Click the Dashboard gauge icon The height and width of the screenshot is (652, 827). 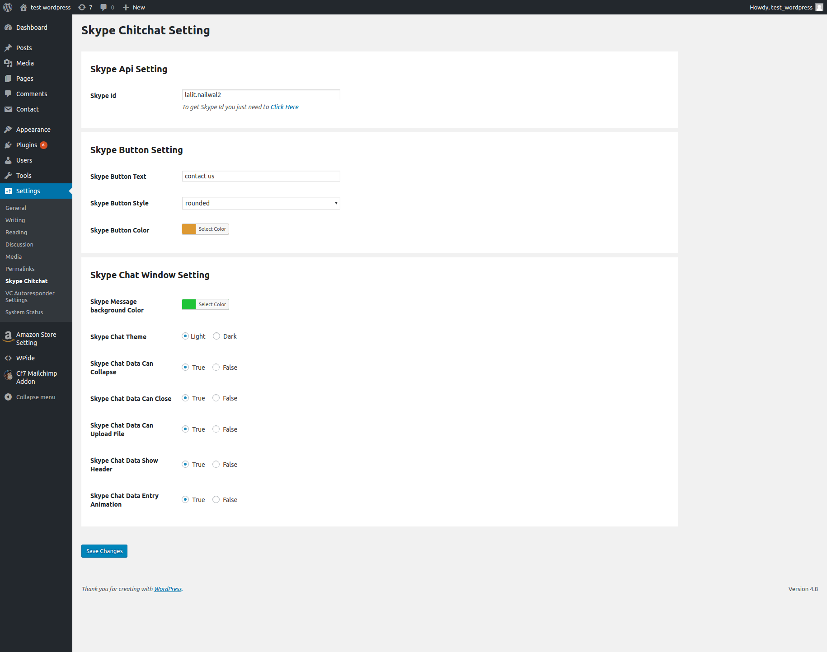point(8,28)
